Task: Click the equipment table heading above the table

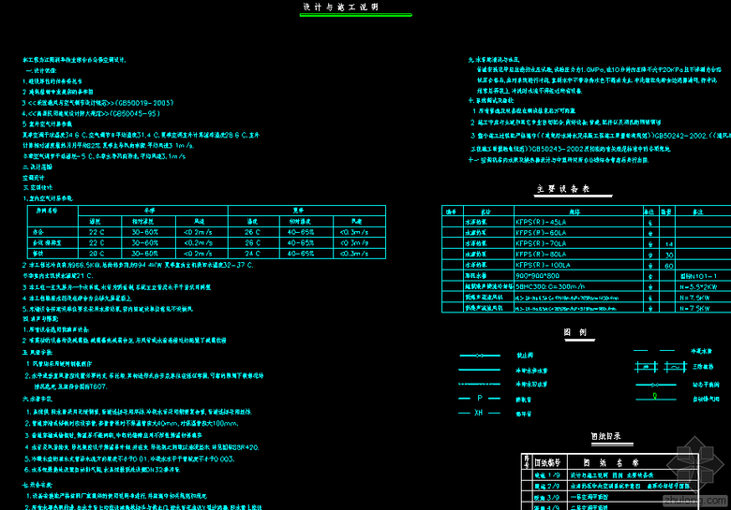Action: pos(562,188)
